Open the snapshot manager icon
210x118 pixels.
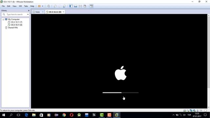coord(64,6)
